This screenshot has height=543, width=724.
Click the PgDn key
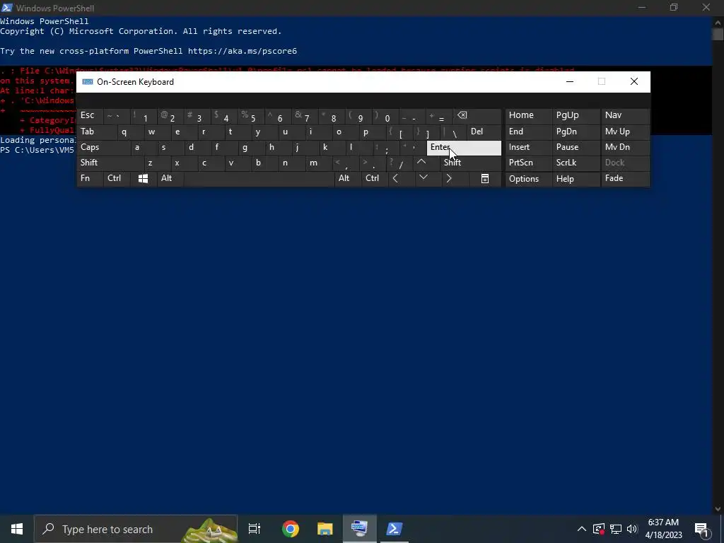click(576, 132)
